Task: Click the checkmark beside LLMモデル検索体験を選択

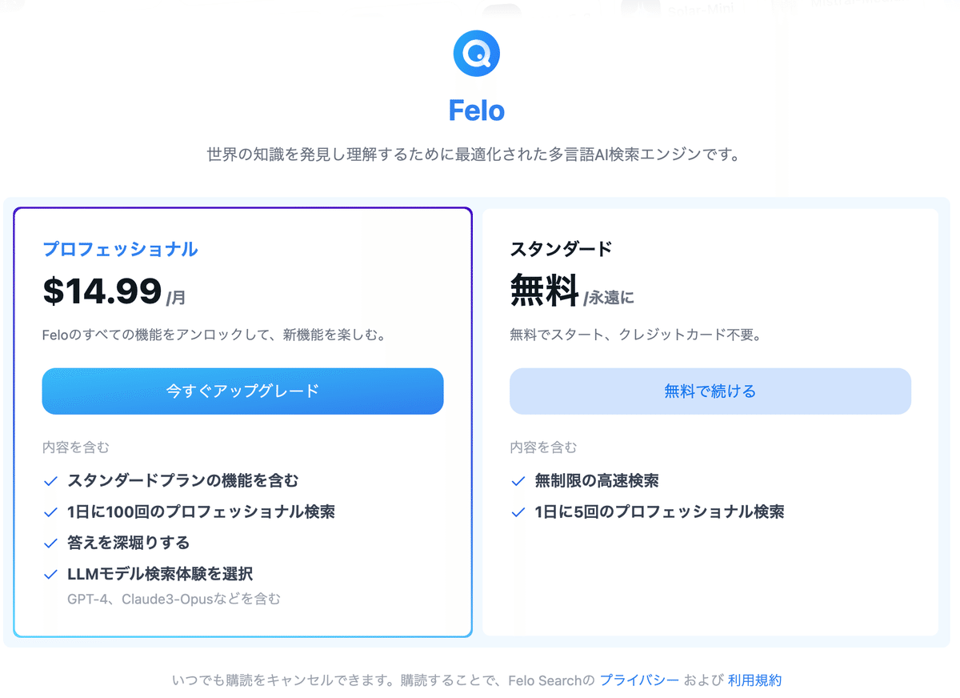Action: click(x=50, y=574)
